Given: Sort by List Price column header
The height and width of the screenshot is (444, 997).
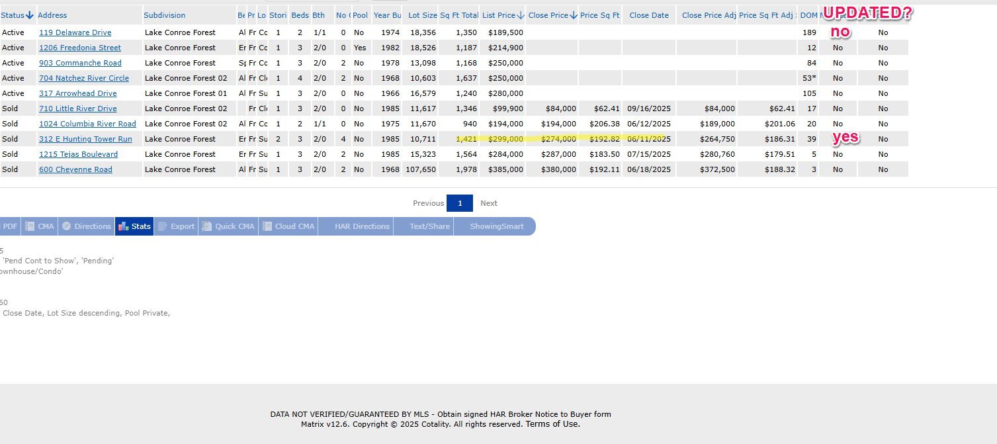Looking at the screenshot, I should [x=498, y=15].
